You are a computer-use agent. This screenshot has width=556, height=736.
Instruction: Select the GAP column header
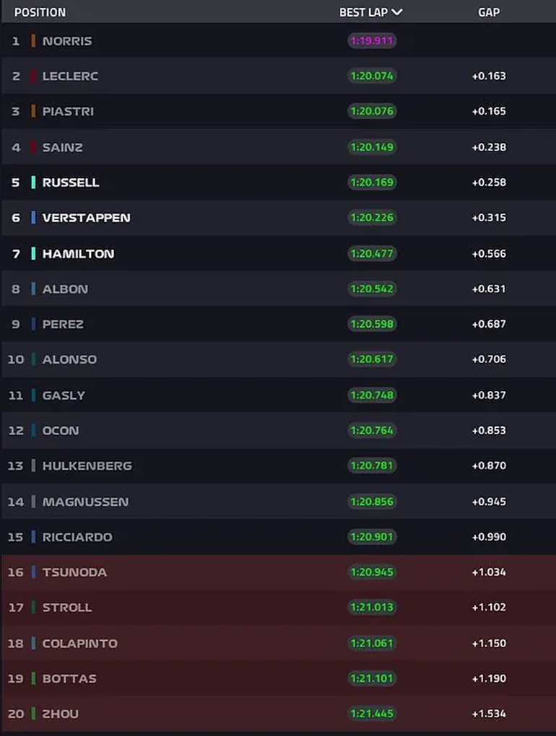(x=489, y=12)
